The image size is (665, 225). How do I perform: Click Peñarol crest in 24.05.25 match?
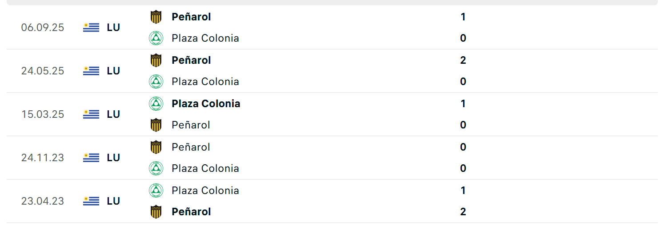pos(156,60)
